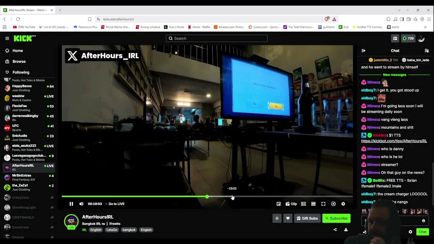Open wesbtw live channel in sidebar

click(28, 98)
